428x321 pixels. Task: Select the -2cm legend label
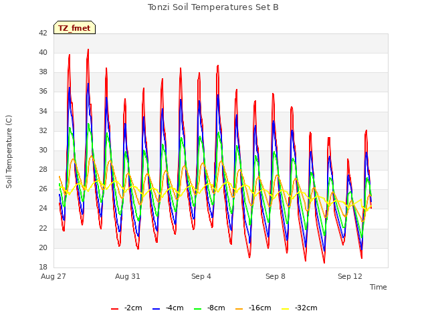133,308
